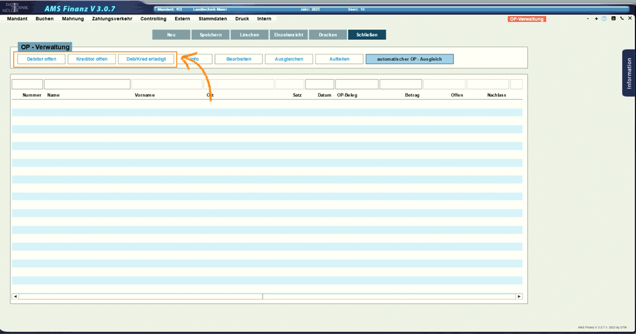Expand the Information side panel
The height and width of the screenshot is (334, 636).
[x=629, y=73]
